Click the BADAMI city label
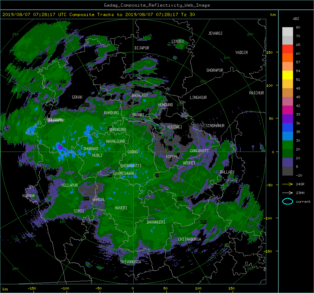 [x=138, y=115]
